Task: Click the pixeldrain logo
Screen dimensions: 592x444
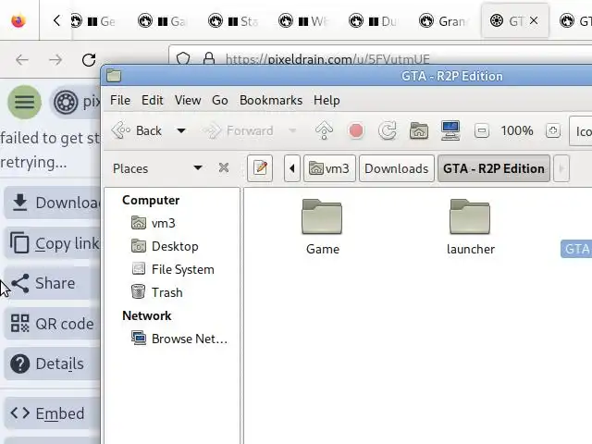Action: [66, 102]
